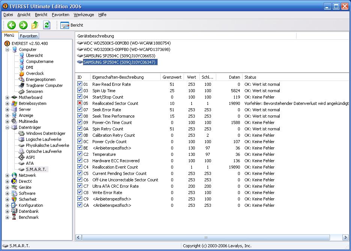Click the up-level folder arrow icon
The height and width of the screenshot is (251, 351).
[35, 25]
